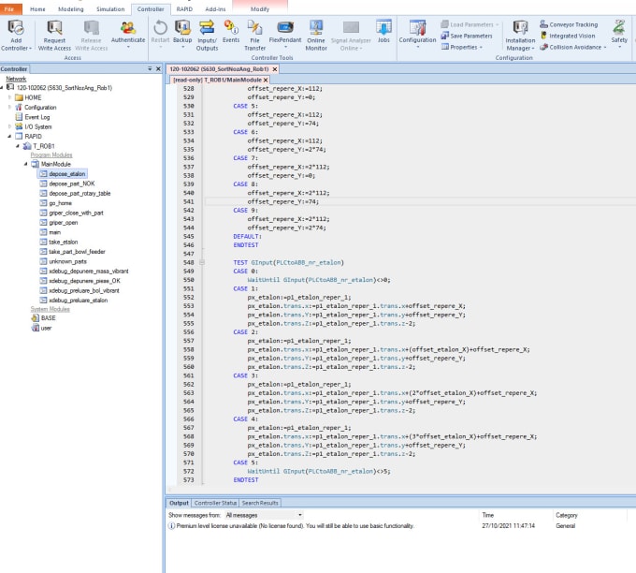Open the Safety tool
The width and height of the screenshot is (636, 573).
619,34
